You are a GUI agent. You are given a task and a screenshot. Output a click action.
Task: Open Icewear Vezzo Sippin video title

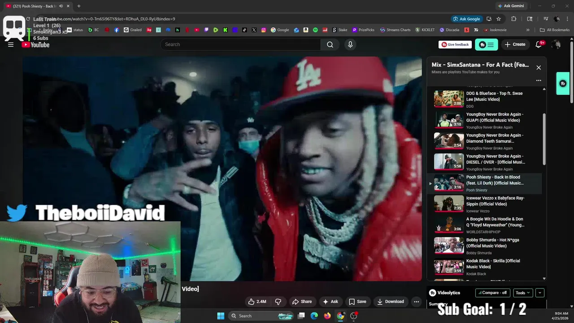[x=495, y=201]
